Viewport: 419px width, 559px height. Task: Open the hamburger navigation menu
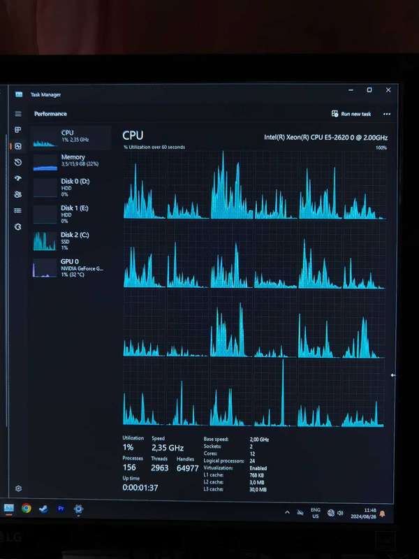pos(18,114)
